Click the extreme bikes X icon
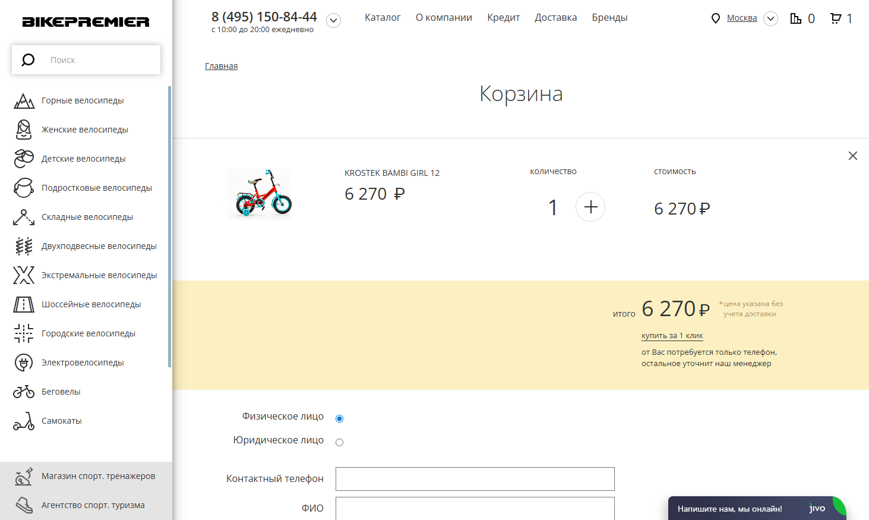Viewport: 869px width, 520px height. coord(24,275)
